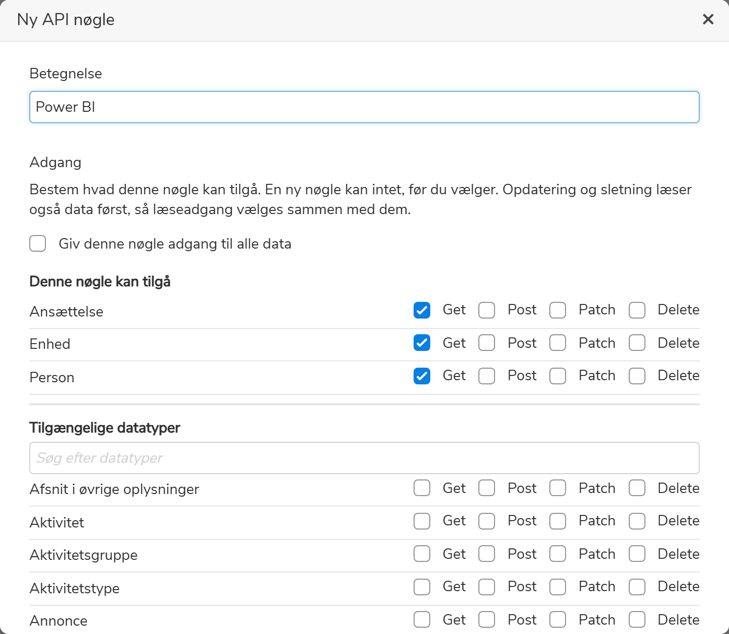
Task: Click the Annonce row label
Action: click(58, 621)
